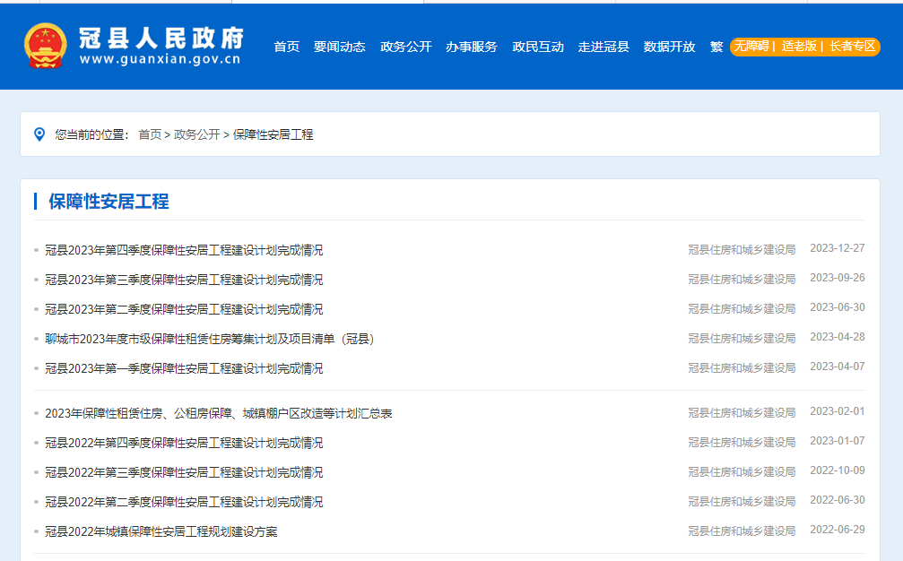Open 走进冠县 navigation item

pos(603,47)
